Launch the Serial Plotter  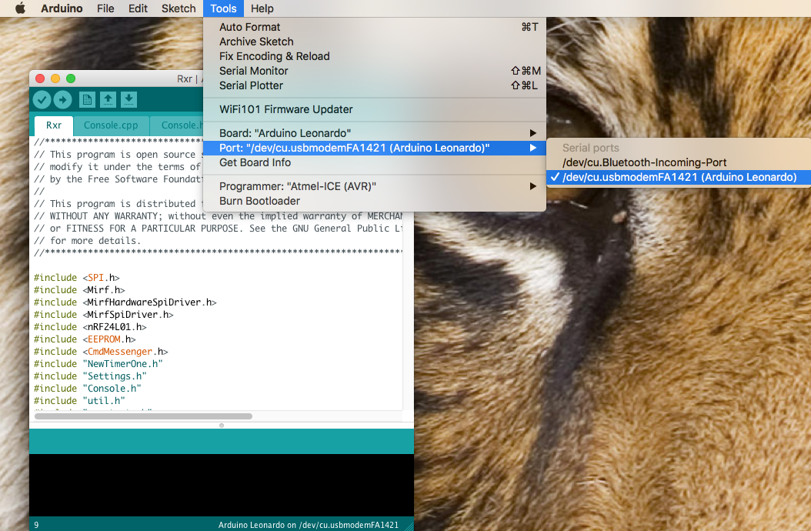tap(375, 85)
